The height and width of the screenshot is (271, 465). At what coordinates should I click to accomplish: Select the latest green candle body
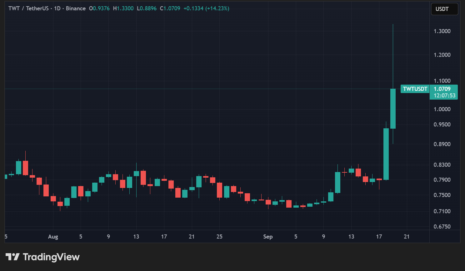(x=393, y=109)
